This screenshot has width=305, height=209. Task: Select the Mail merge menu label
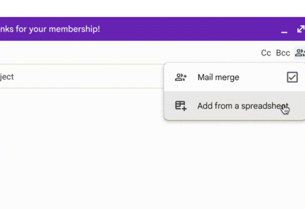coord(218,77)
